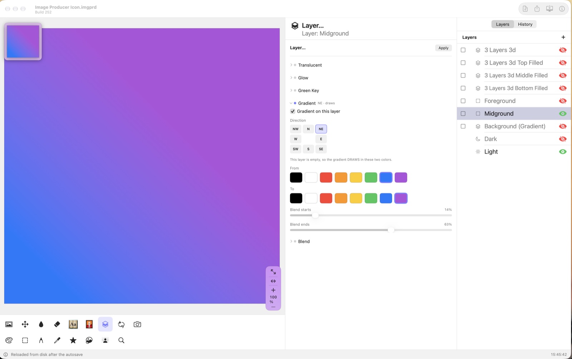Screen dimensions: 572x359
Task: Show the 3 Layers 3d layer
Action: 563,50
